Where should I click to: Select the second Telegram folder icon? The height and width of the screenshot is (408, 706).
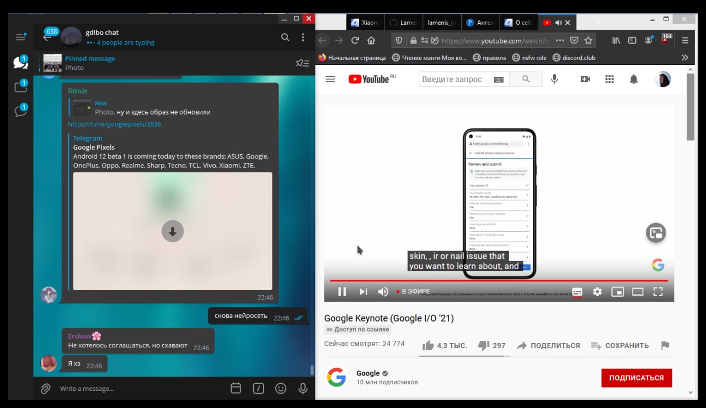20,87
